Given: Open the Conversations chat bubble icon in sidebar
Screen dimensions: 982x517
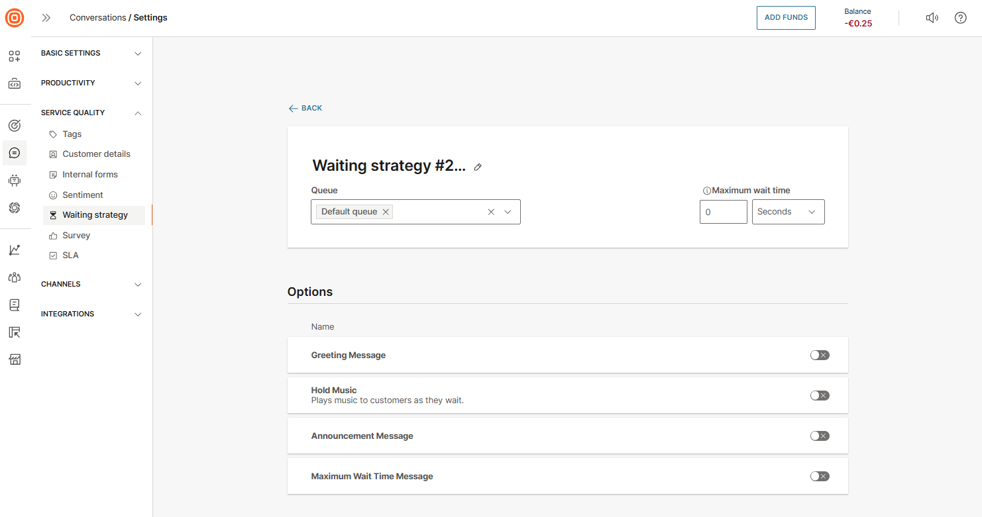Looking at the screenshot, I should click(15, 153).
